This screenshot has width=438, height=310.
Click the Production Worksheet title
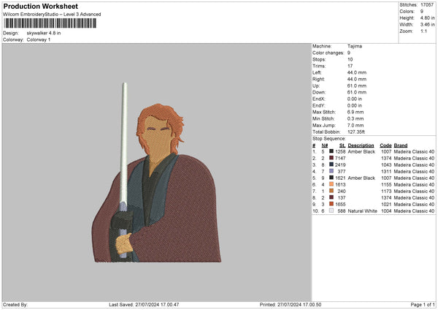click(40, 6)
